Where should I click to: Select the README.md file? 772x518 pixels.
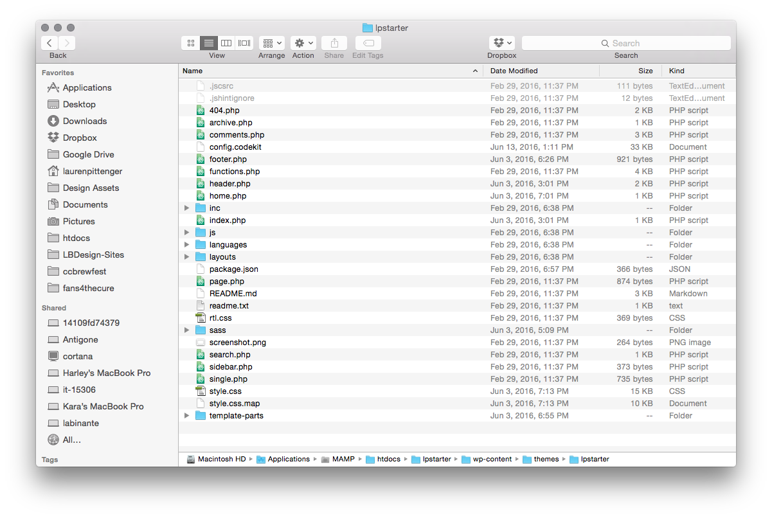pyautogui.click(x=457, y=294)
